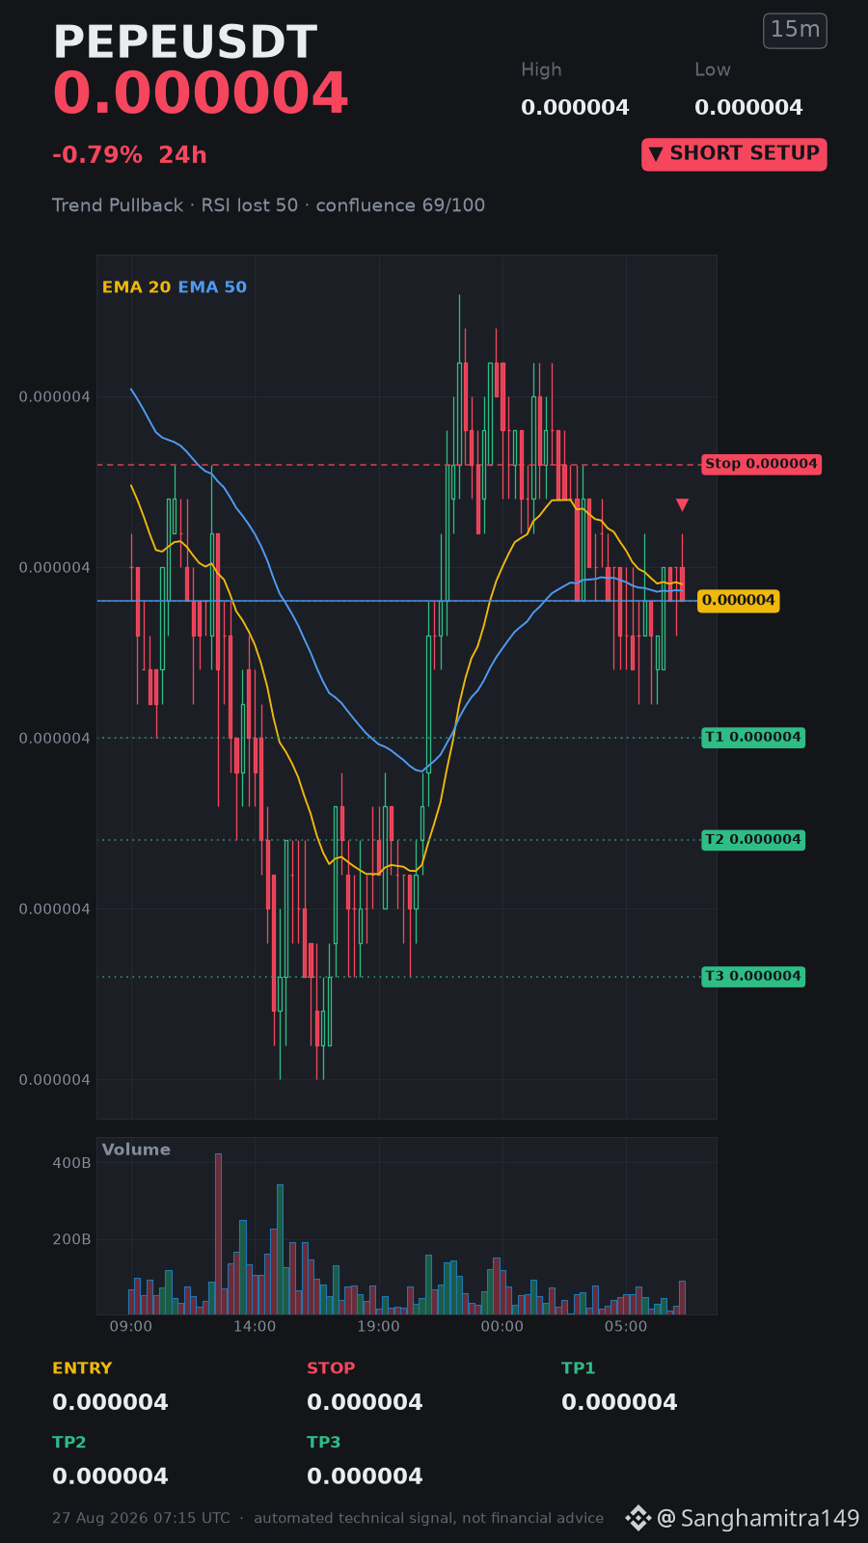Click the T3 0.000004 target label
This screenshot has width=868, height=1543.
pos(753,976)
